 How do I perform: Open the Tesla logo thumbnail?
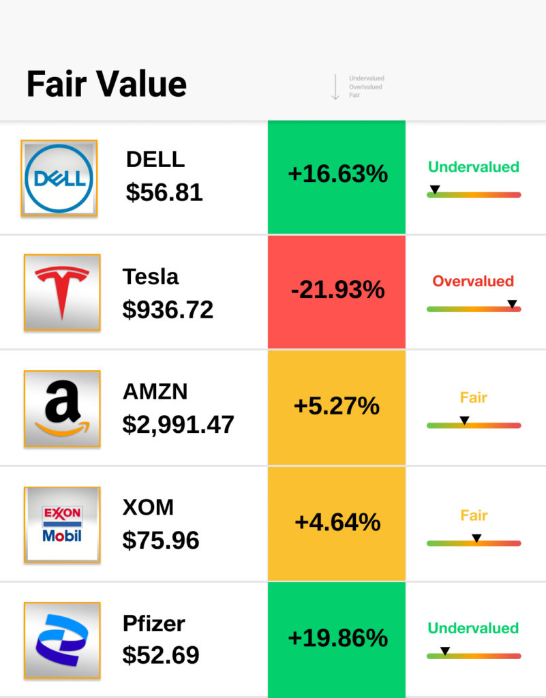(x=62, y=292)
